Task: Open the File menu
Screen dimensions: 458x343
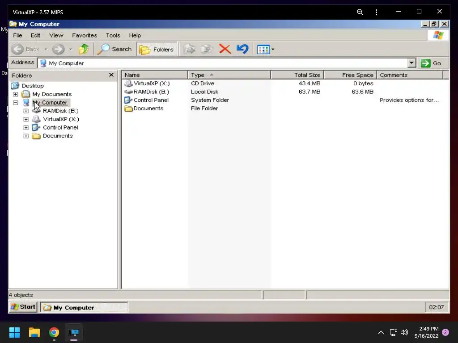Action: [17, 35]
